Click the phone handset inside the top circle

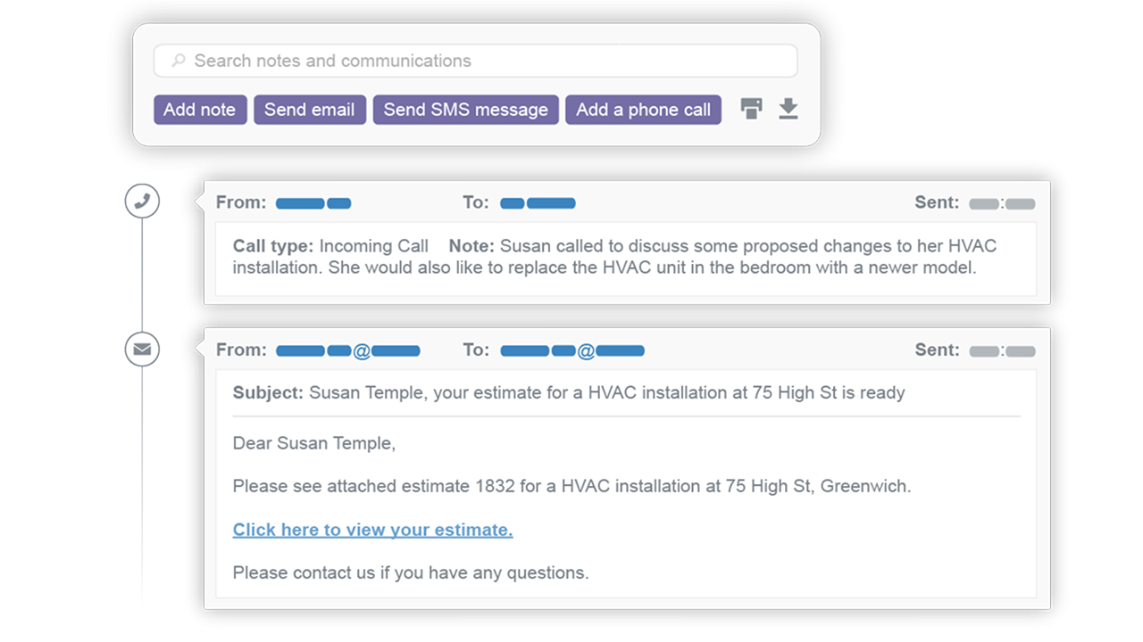(x=142, y=201)
